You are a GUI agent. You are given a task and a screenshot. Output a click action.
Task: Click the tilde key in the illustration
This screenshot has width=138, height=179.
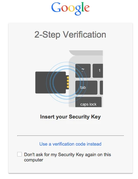(x=83, y=71)
